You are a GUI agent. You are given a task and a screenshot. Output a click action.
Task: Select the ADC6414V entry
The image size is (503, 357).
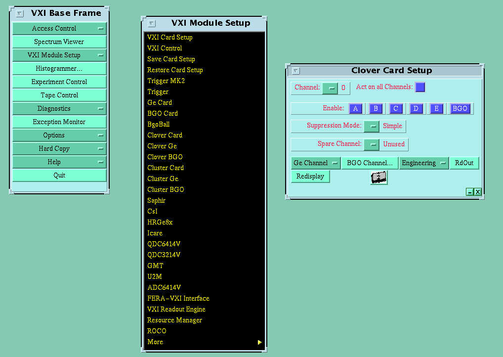[x=204, y=288]
